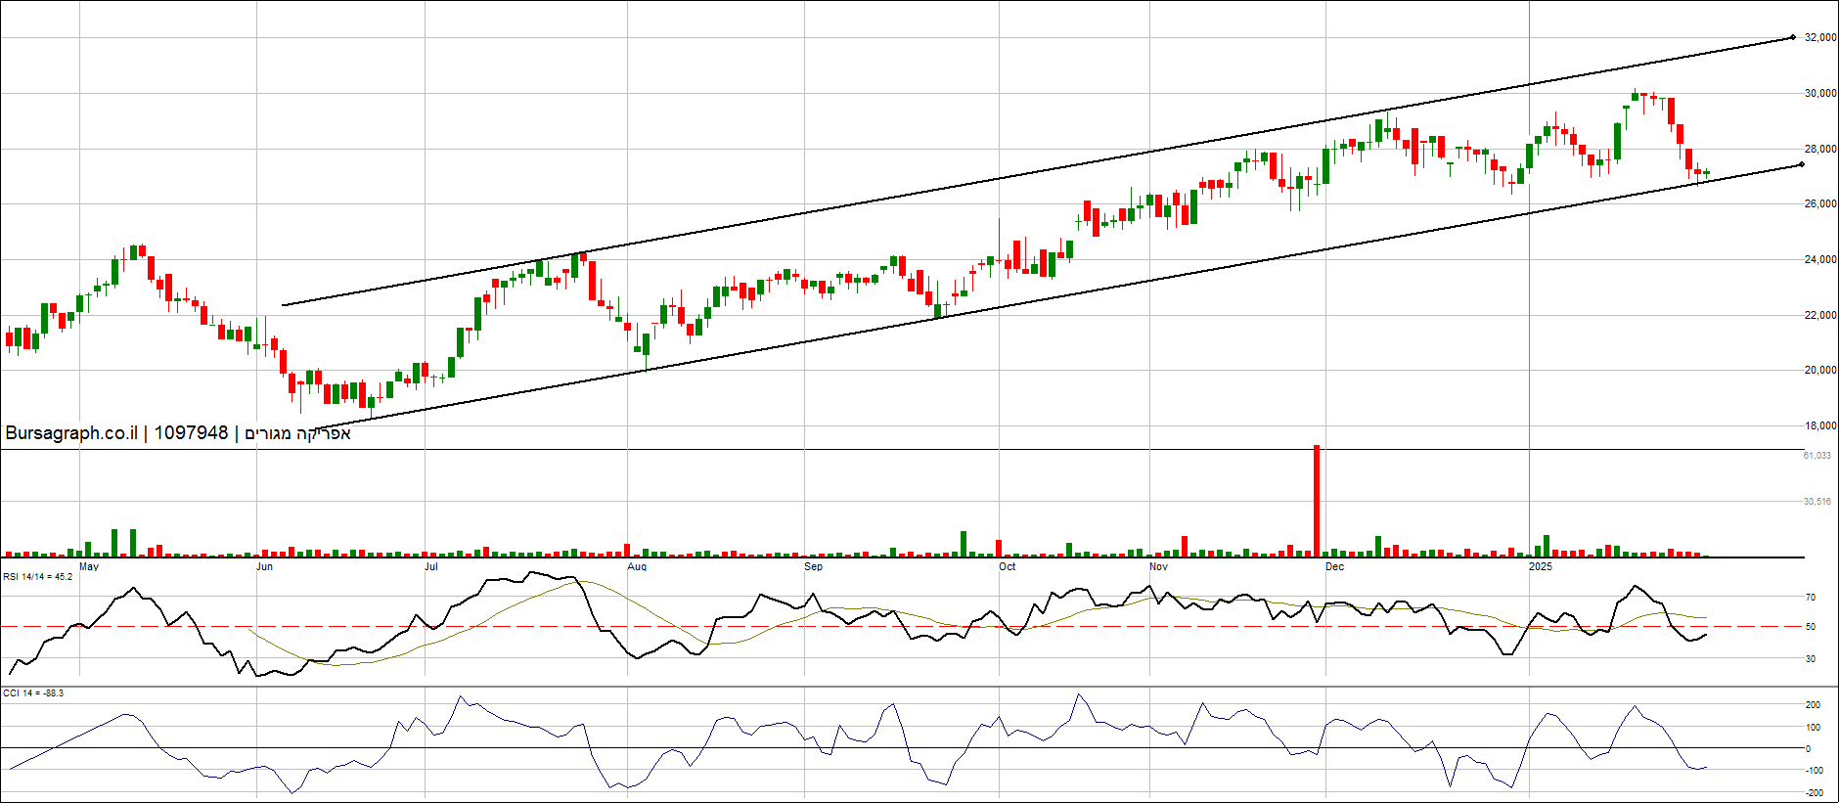This screenshot has height=803, width=1839.
Task: Click the 61,033 volume scale label
Action: click(x=1817, y=456)
